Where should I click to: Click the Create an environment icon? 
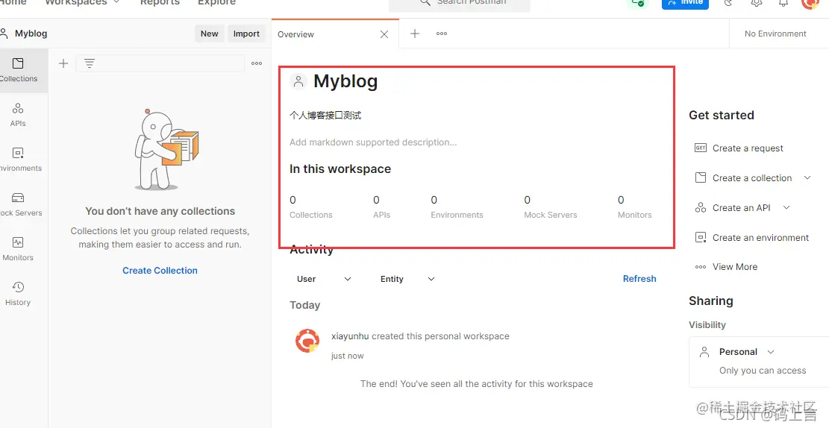[701, 237]
